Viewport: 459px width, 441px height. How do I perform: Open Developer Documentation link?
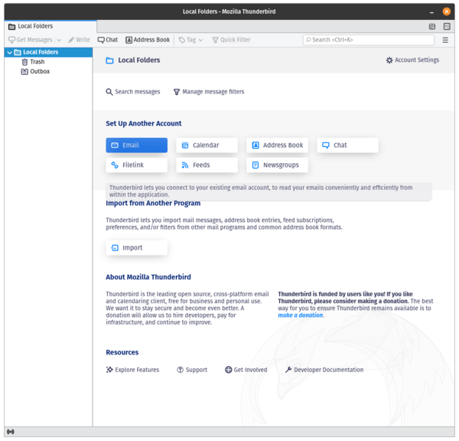(x=324, y=370)
